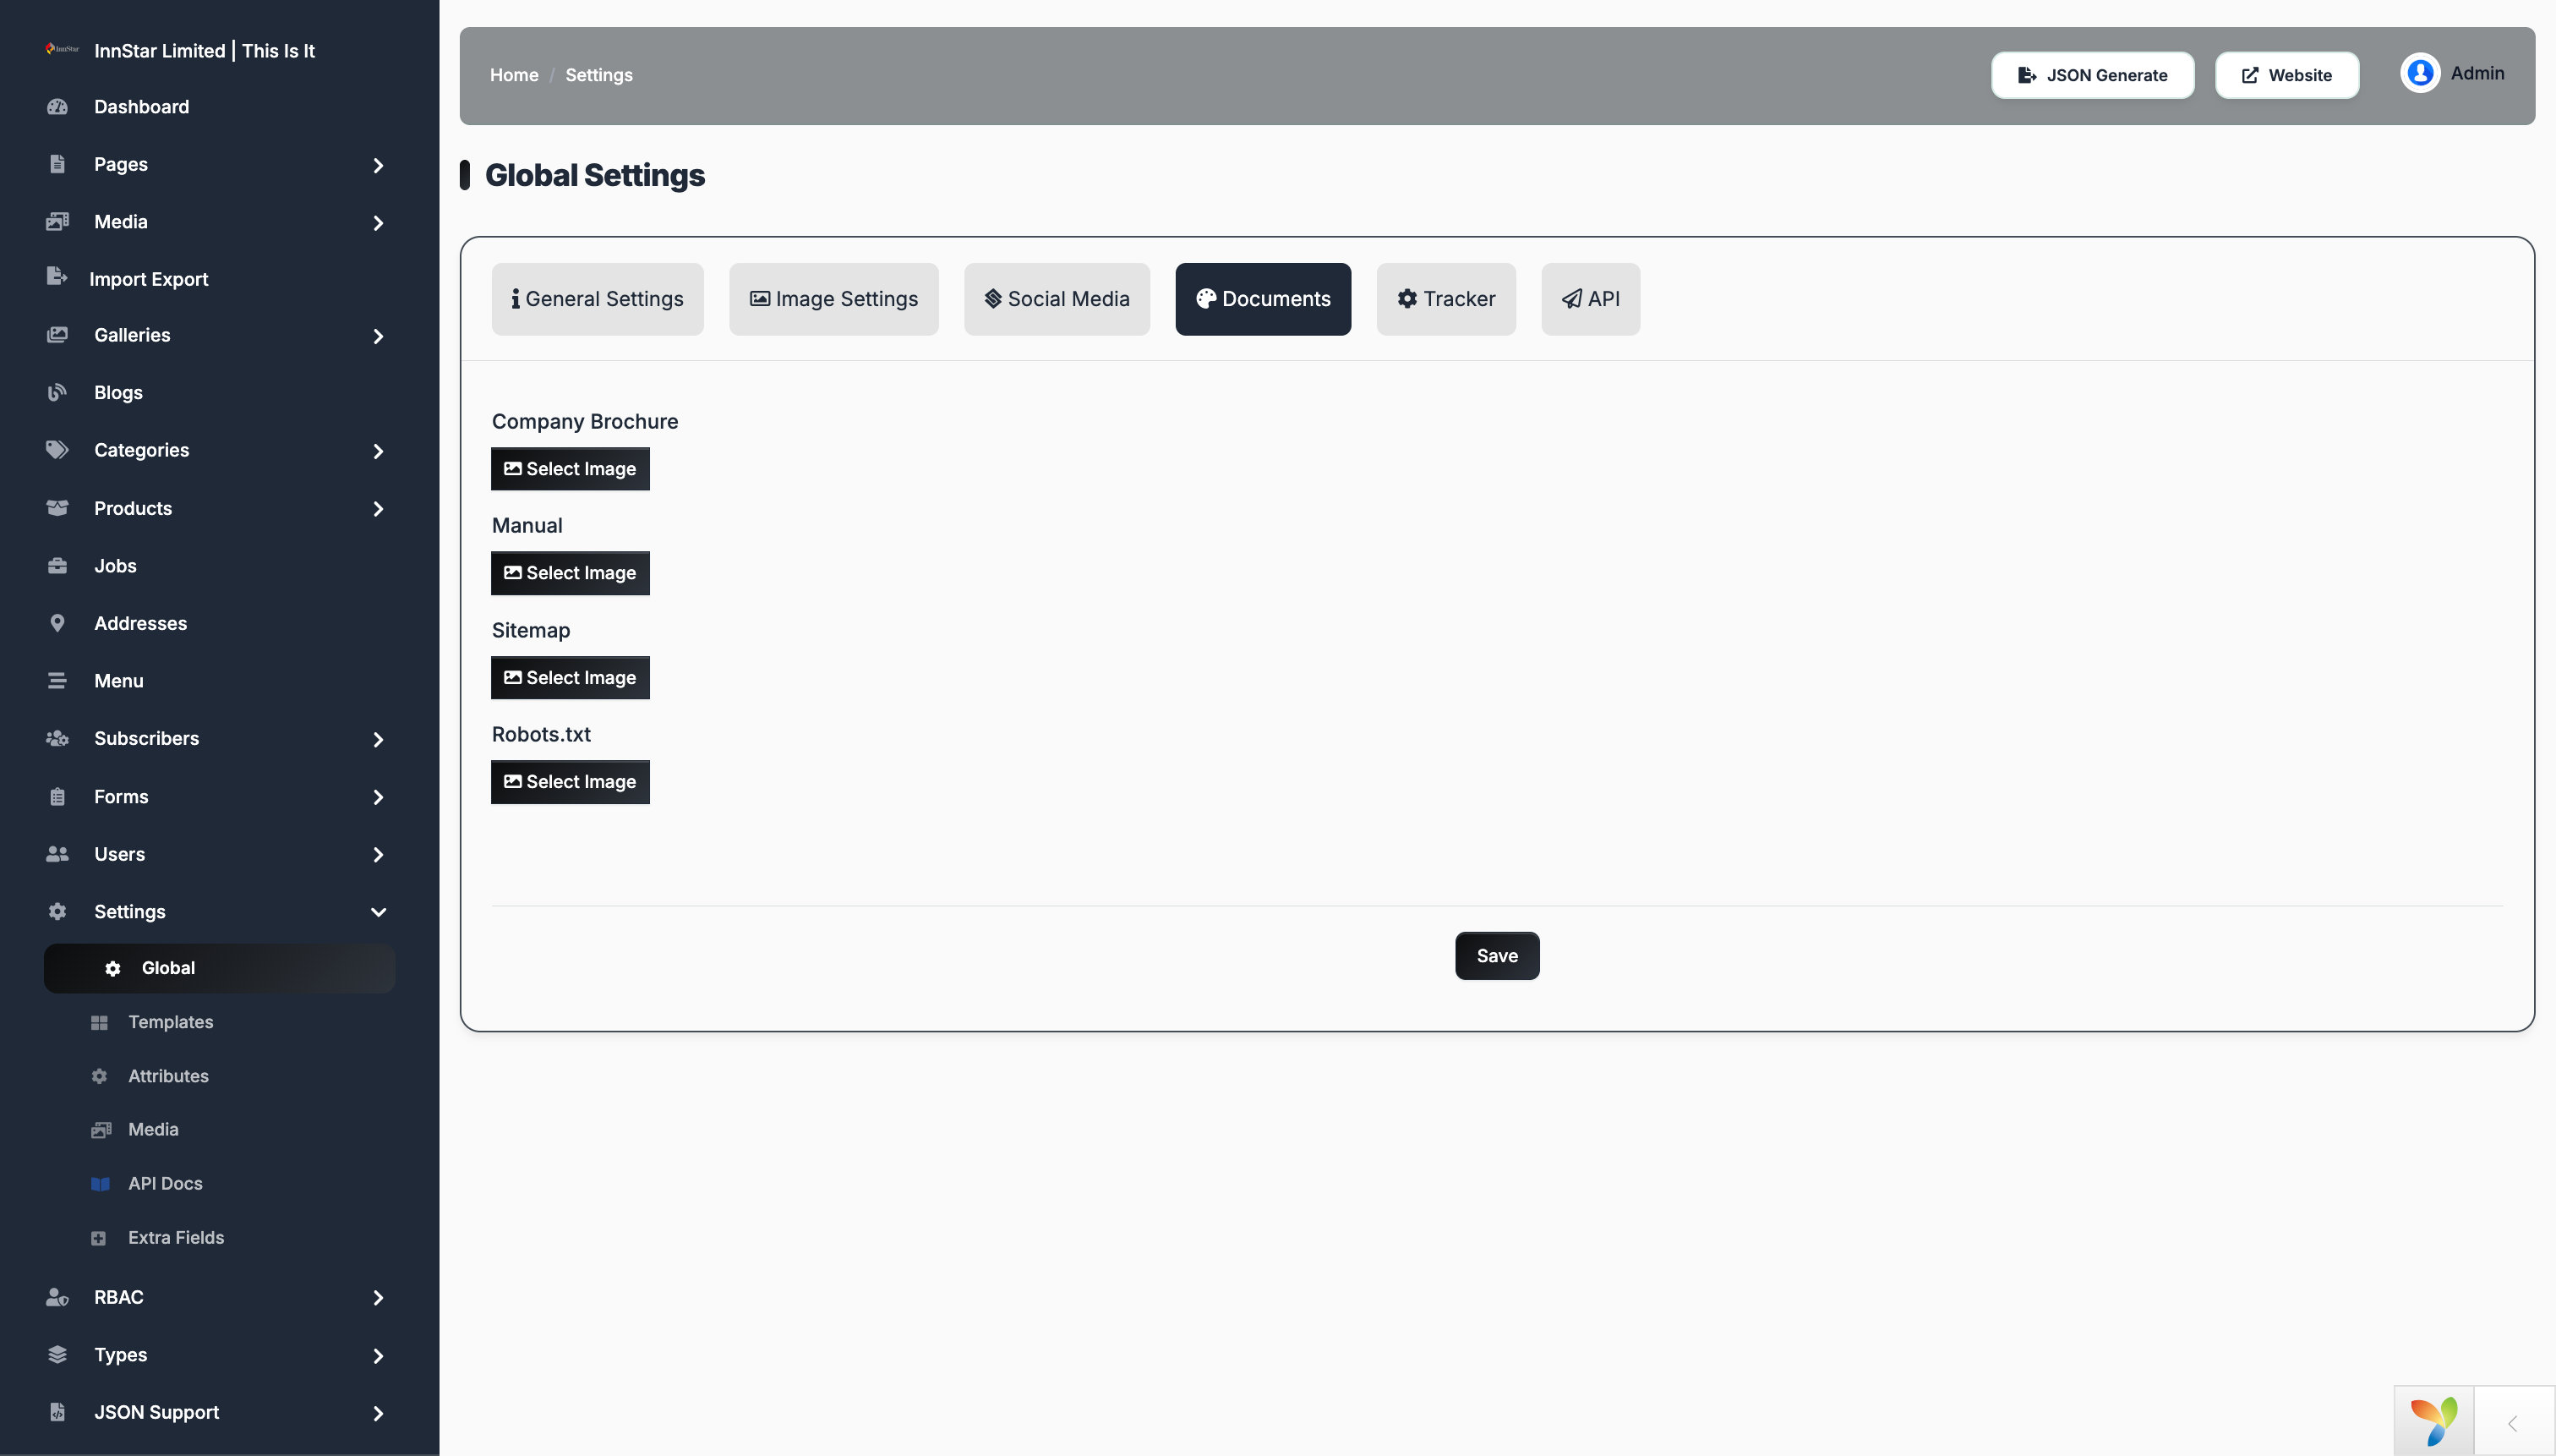The height and width of the screenshot is (1456, 2556).
Task: Click the Jobs briefcase icon
Action: 57,566
